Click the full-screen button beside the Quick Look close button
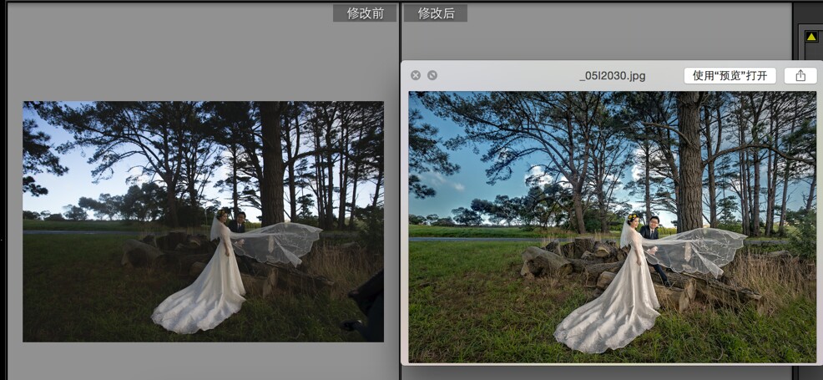 tap(432, 75)
